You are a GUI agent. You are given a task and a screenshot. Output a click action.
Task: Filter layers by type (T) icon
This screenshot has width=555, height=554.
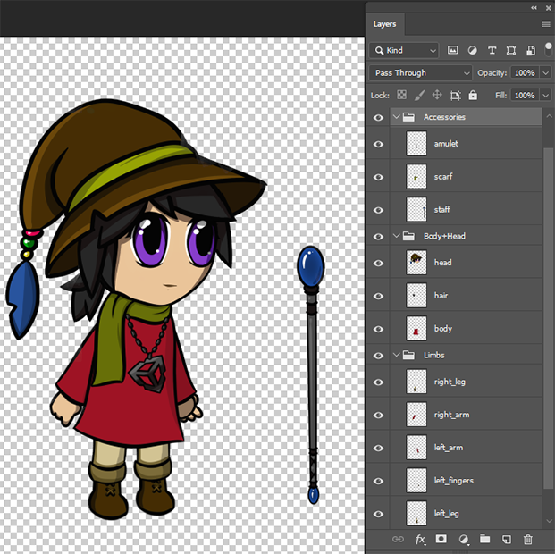(x=492, y=51)
